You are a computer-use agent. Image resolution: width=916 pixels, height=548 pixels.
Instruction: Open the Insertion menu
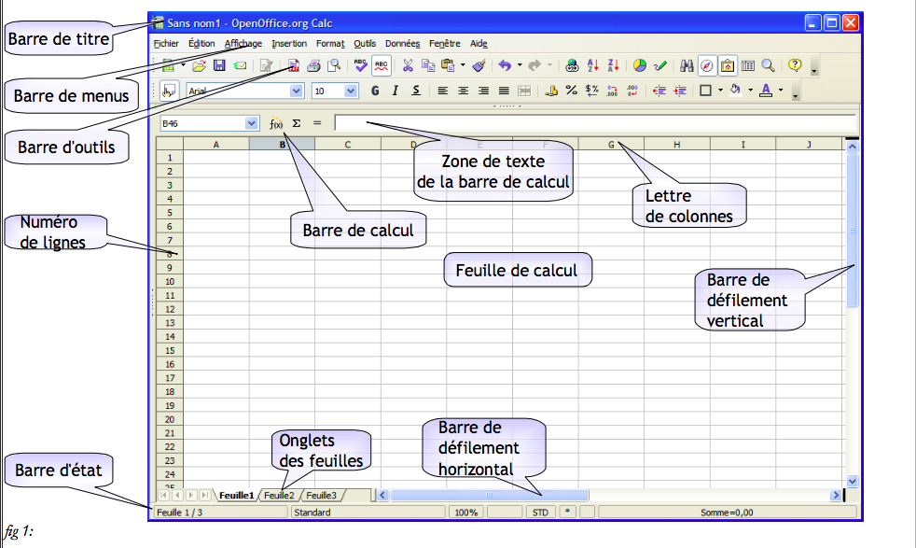coord(289,43)
